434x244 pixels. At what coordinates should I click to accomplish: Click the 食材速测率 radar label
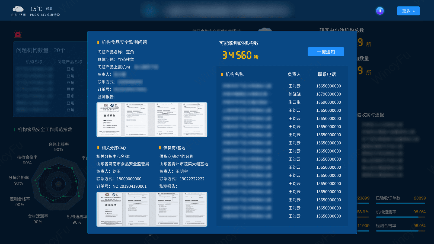point(38,216)
